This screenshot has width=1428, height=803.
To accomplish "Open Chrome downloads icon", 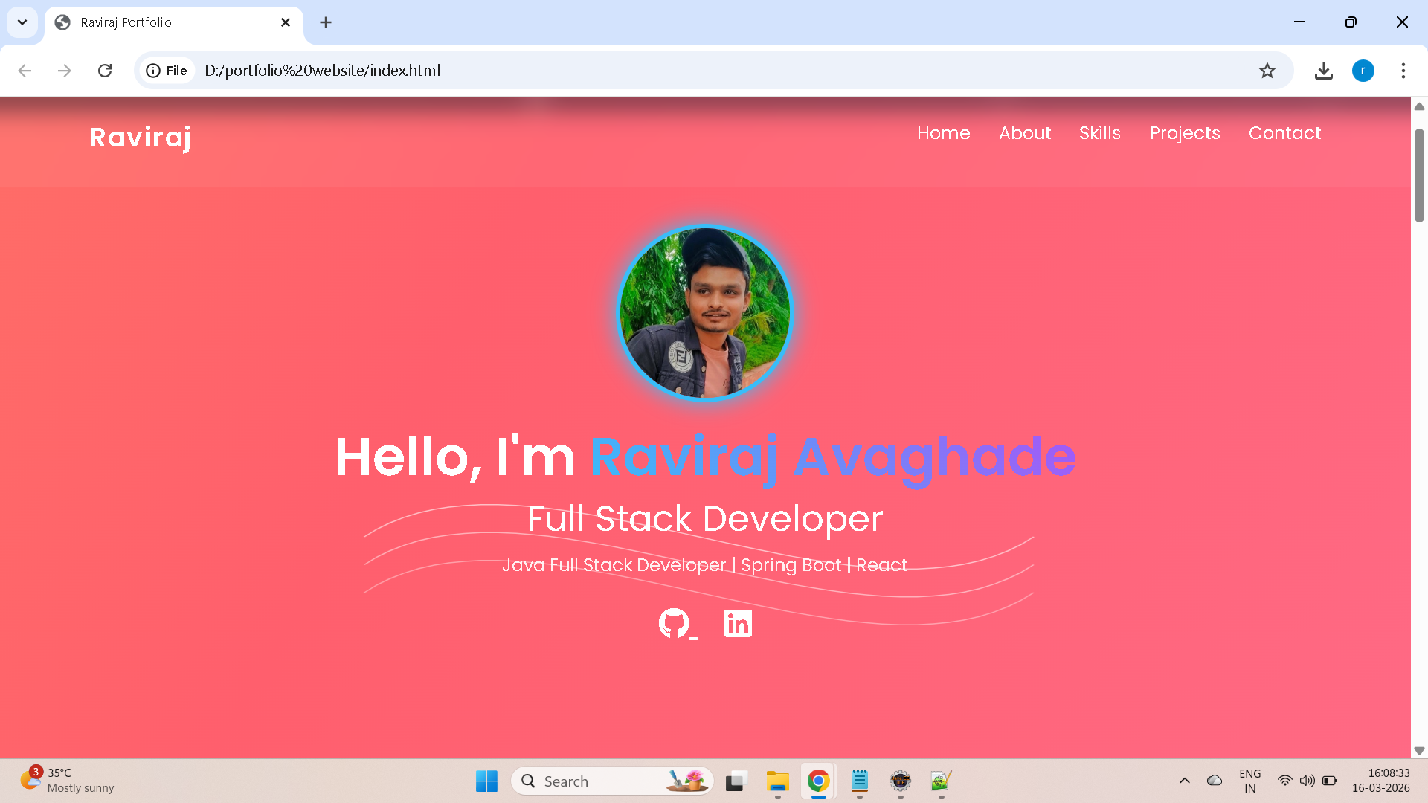I will pyautogui.click(x=1323, y=71).
